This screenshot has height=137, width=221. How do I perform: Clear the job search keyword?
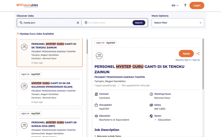[78, 23]
